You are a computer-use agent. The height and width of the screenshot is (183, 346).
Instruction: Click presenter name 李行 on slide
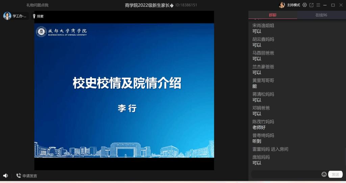tap(127, 108)
